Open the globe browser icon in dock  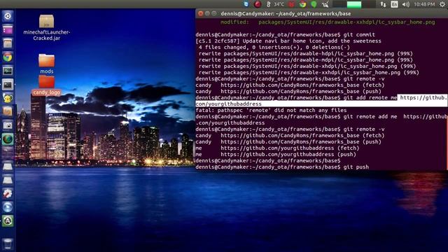[x=8, y=139]
